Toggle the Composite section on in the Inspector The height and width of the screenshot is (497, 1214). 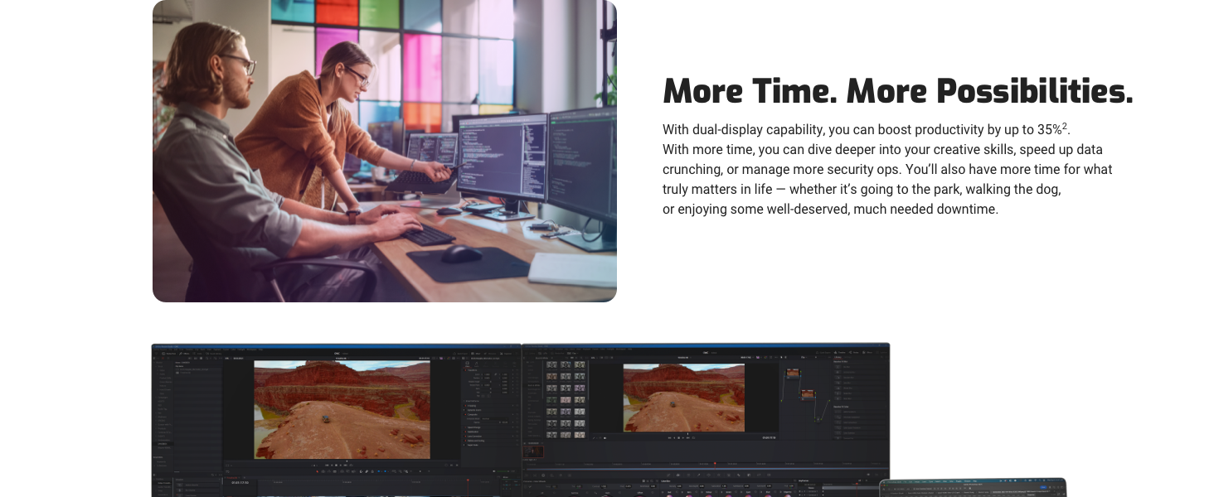point(464,414)
